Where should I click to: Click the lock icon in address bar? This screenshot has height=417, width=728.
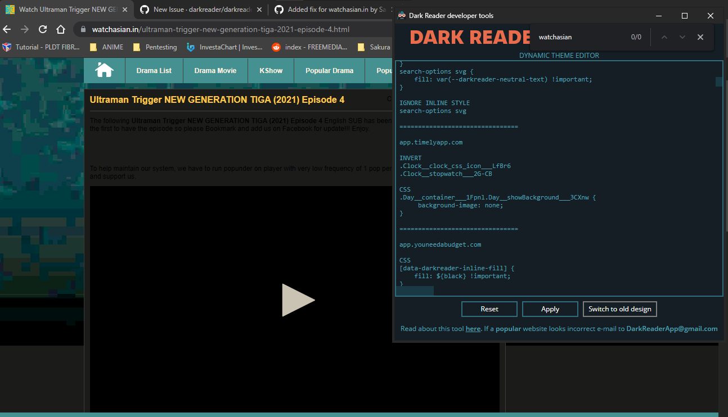(x=83, y=29)
